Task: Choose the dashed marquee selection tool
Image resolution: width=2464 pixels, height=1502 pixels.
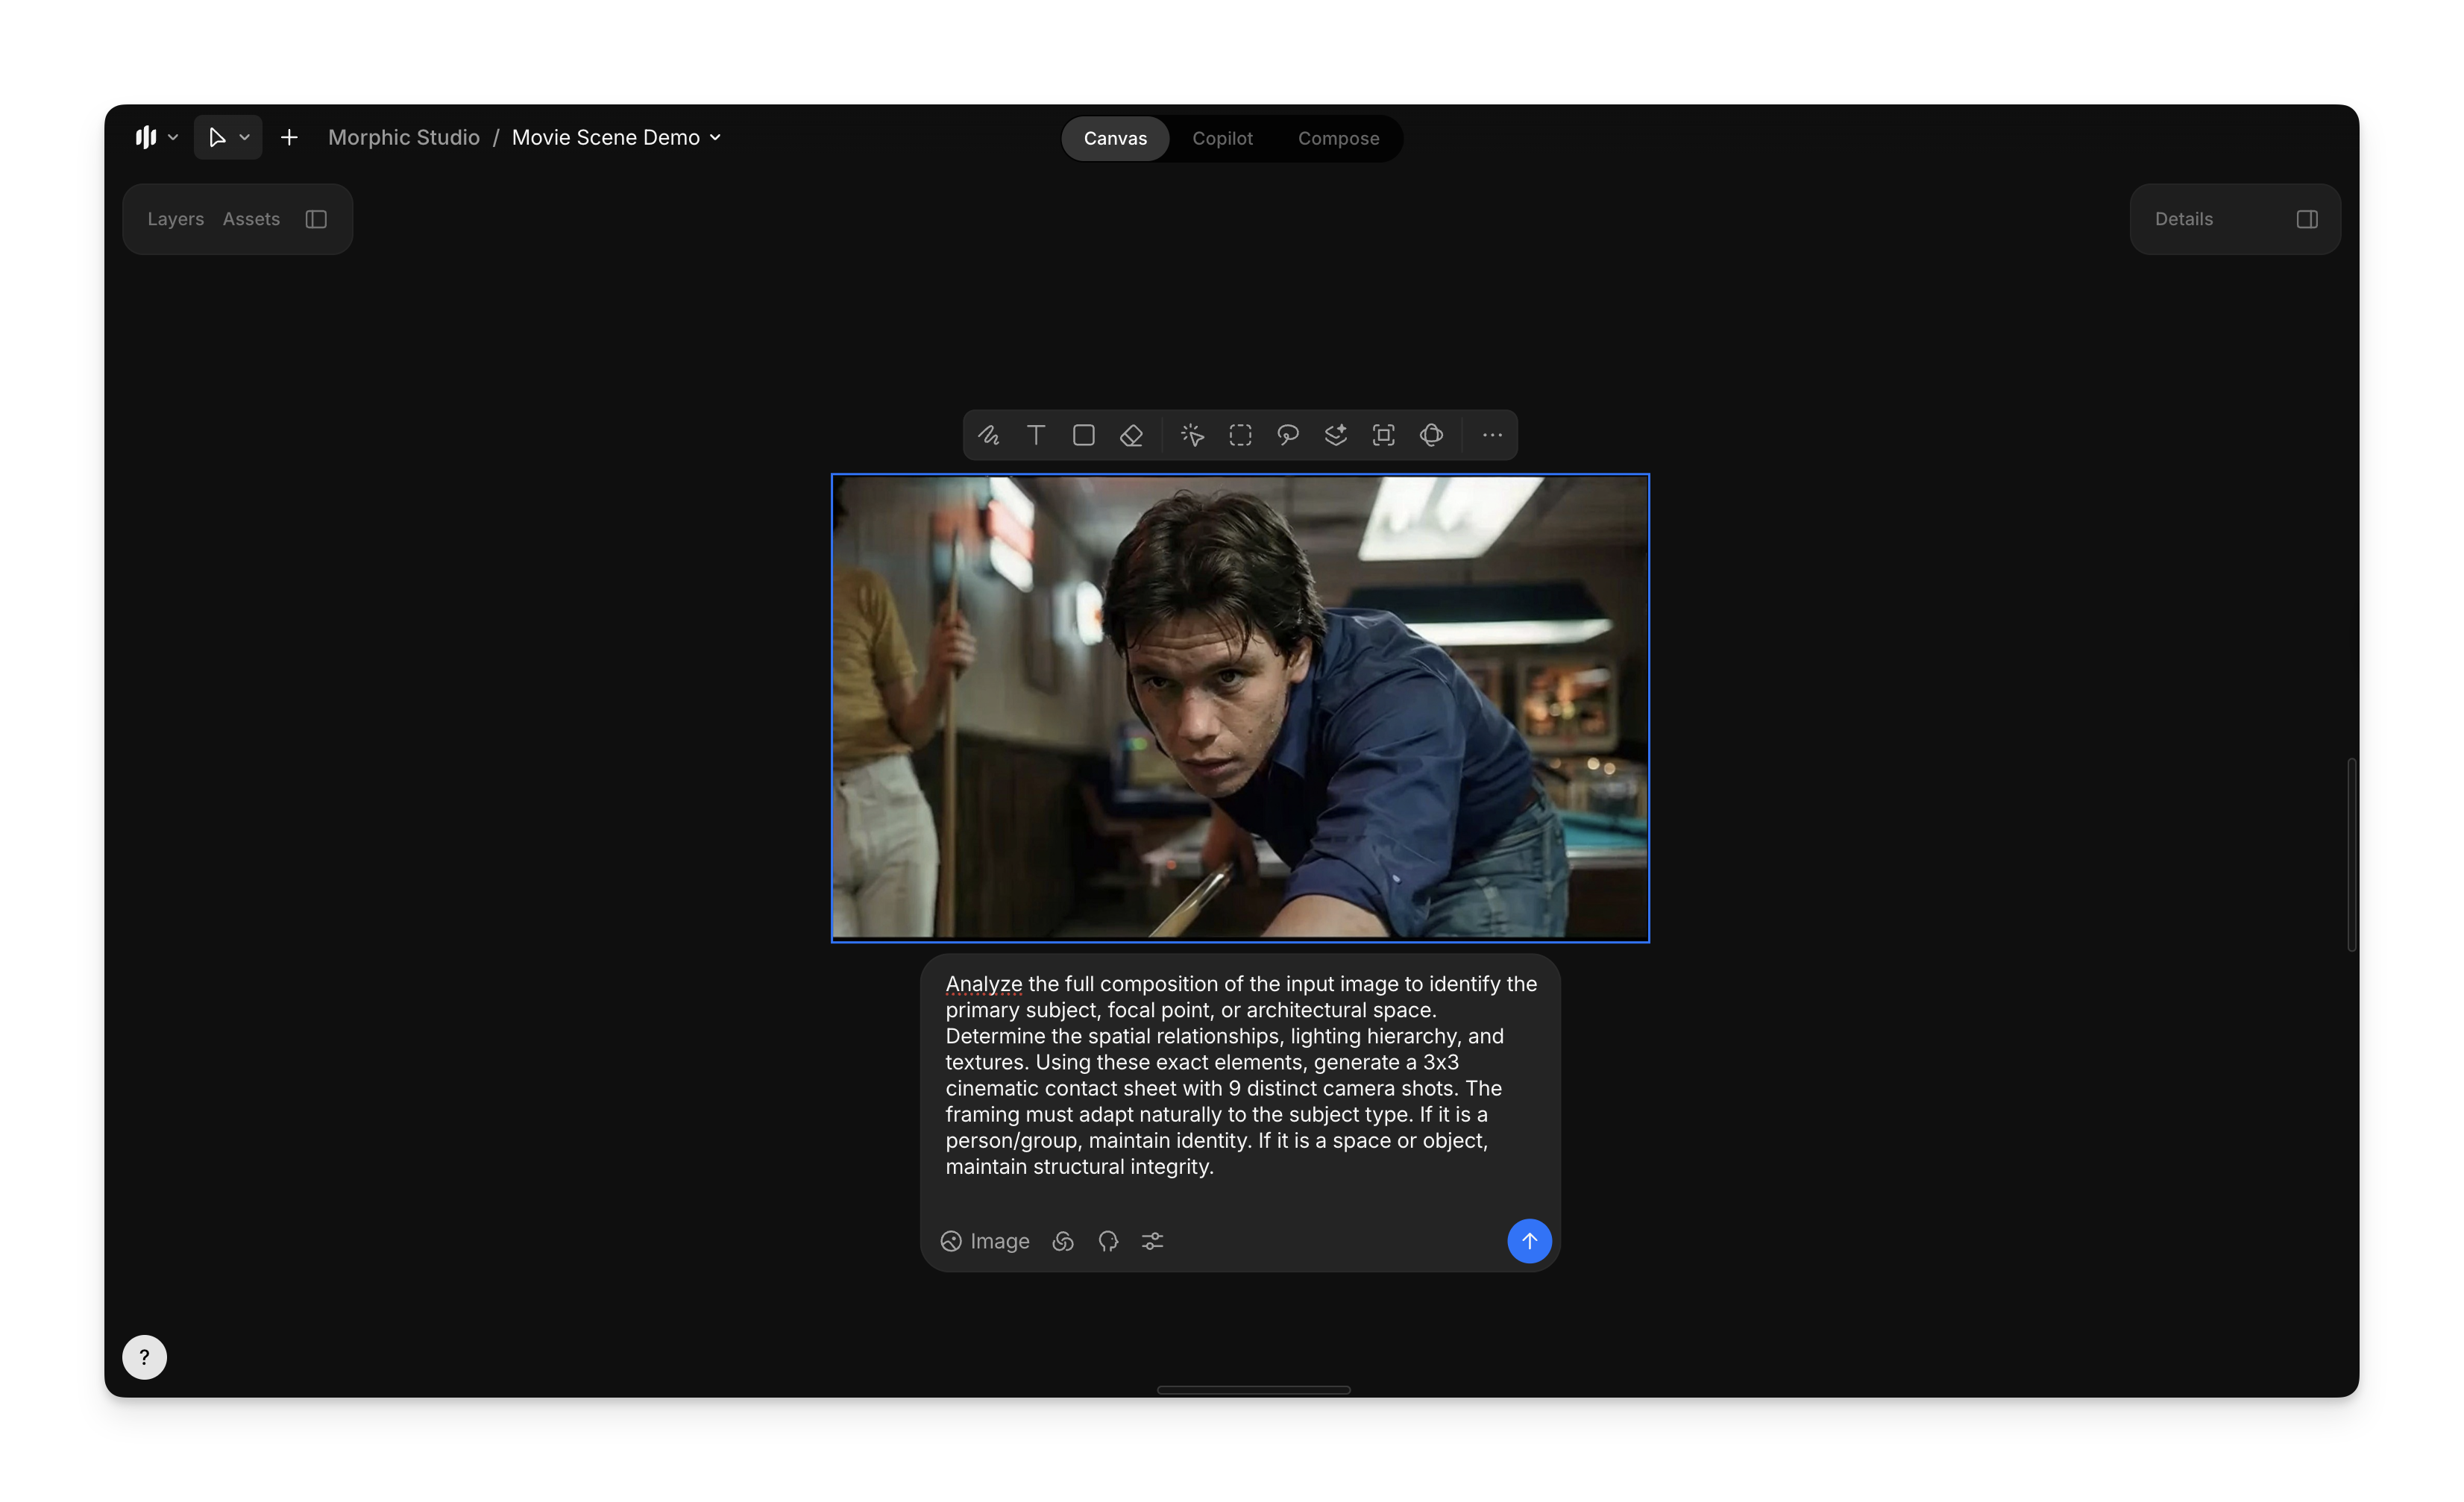Action: [1240, 435]
